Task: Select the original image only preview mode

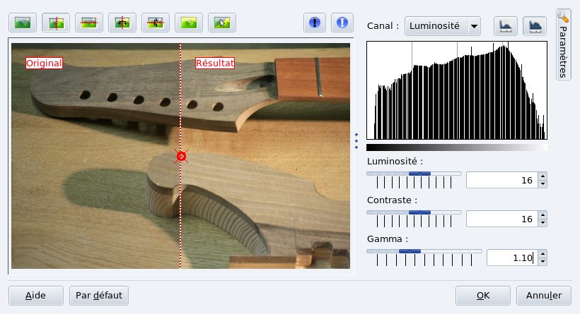Action: (22, 23)
